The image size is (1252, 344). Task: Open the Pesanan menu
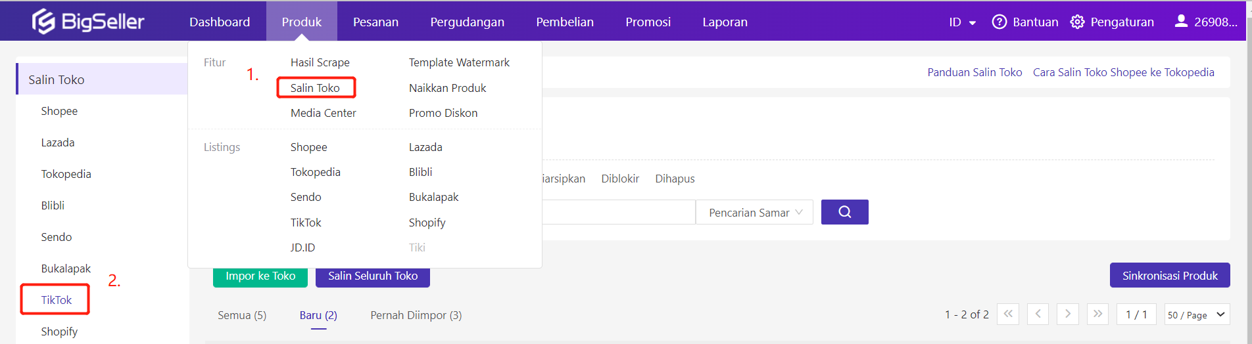[x=375, y=22]
